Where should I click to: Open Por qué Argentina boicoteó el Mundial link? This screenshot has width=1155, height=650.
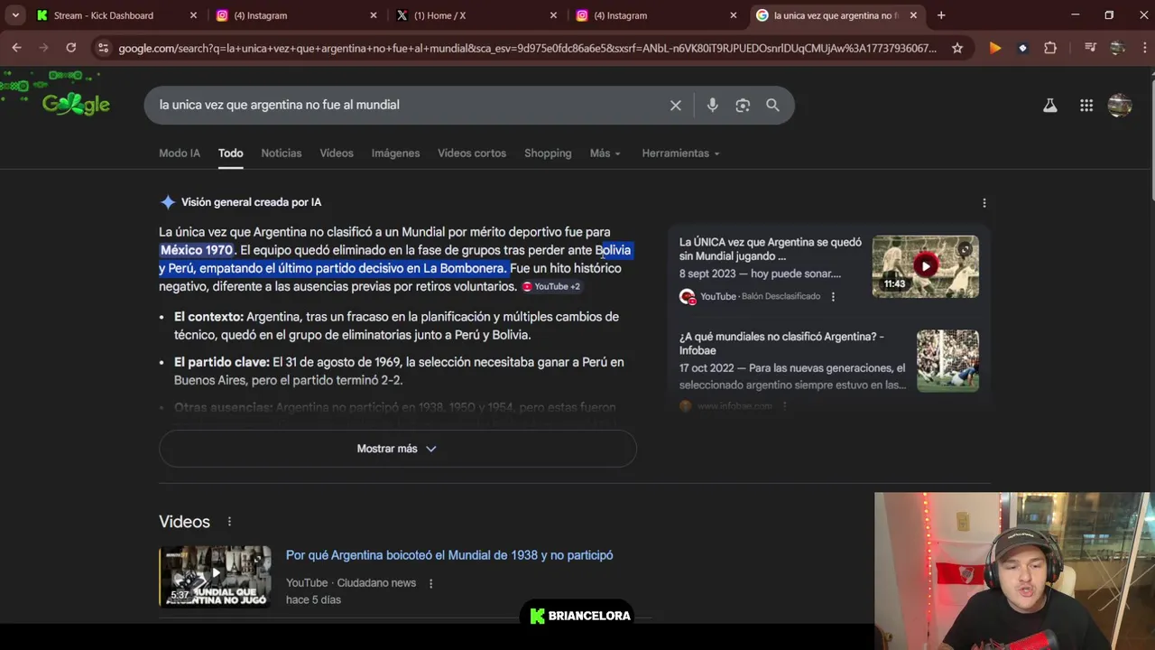[449, 555]
